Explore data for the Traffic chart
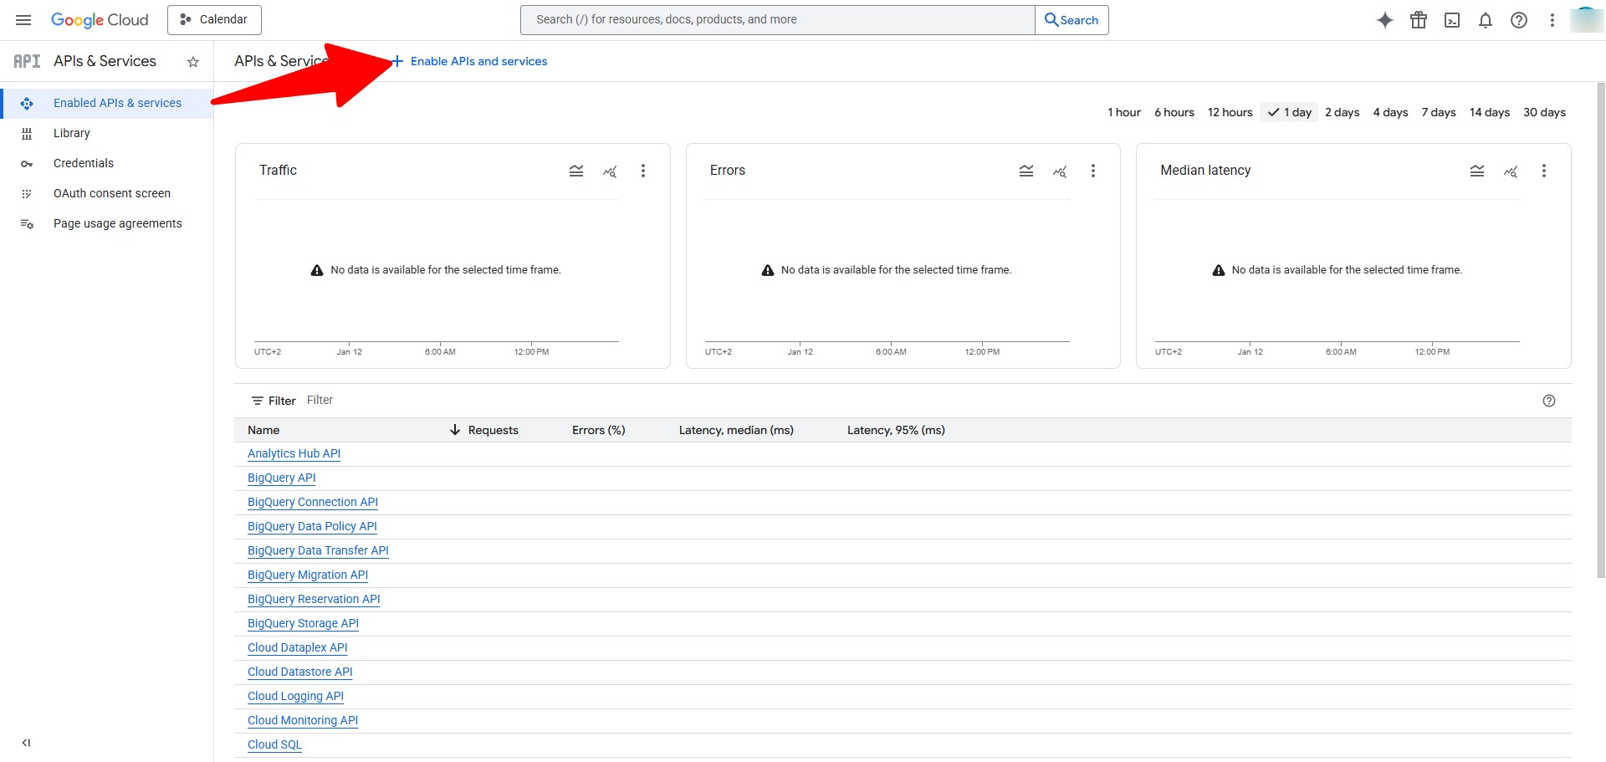 [x=610, y=171]
